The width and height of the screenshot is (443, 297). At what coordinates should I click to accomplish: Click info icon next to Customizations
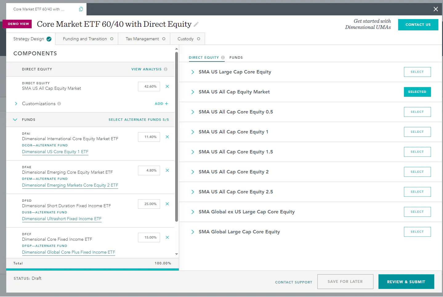click(59, 104)
